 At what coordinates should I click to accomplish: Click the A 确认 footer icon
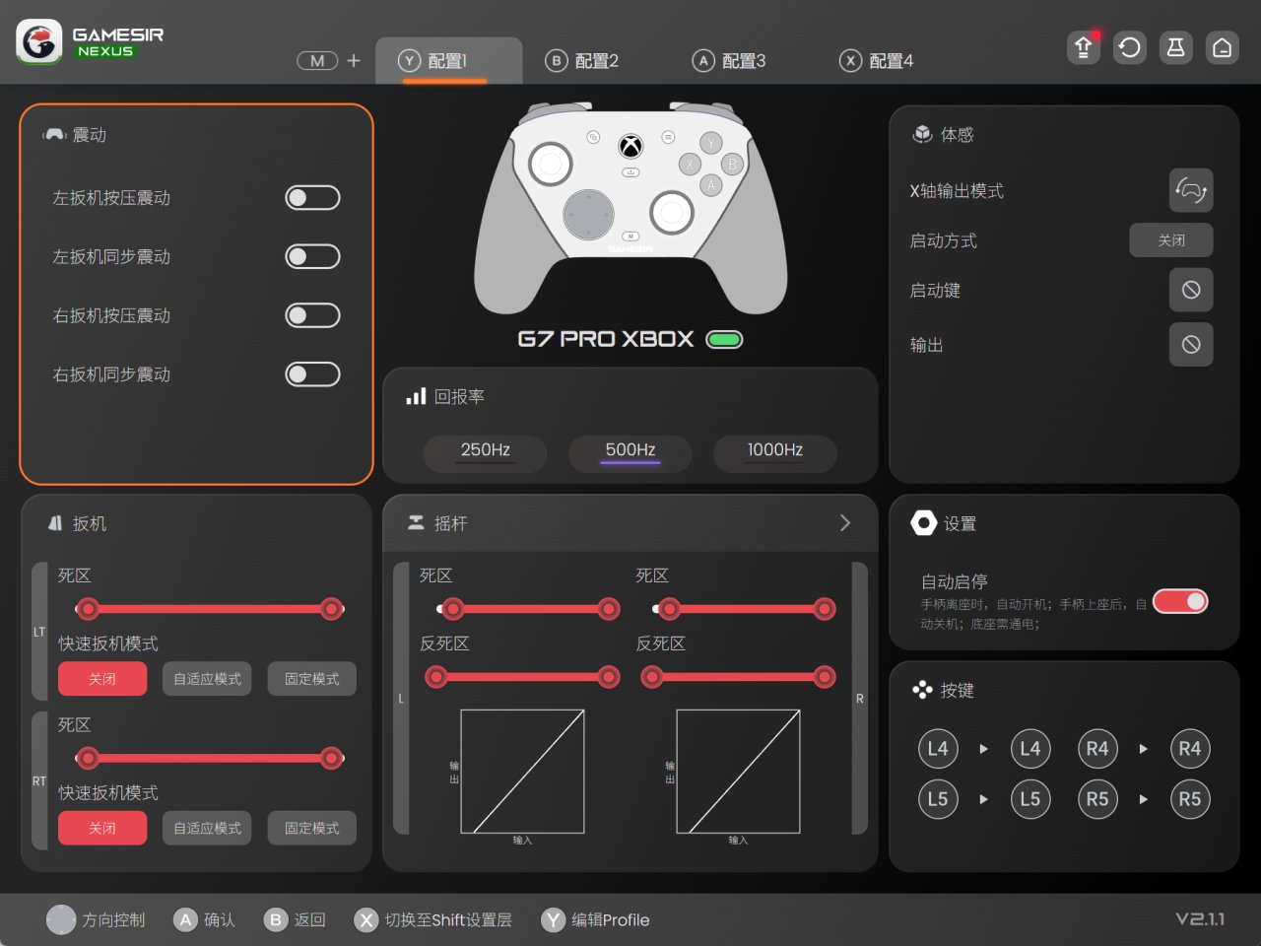[185, 919]
